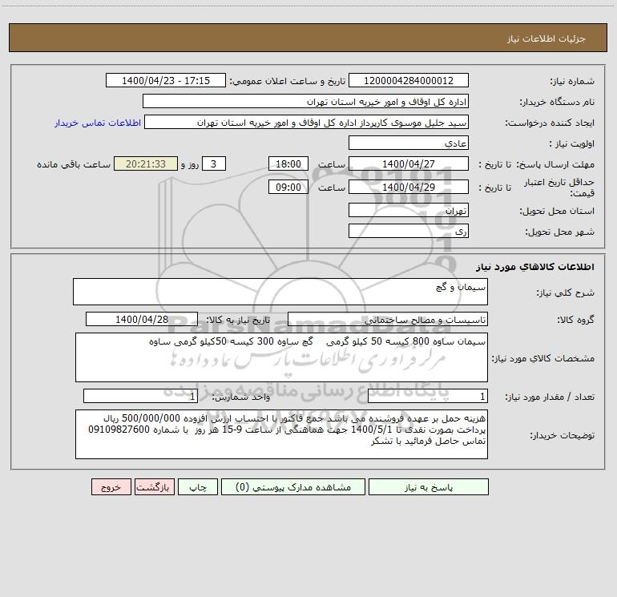Click the خروج exit button
The image size is (617, 597).
pyautogui.click(x=111, y=486)
